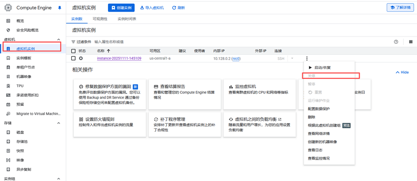This screenshot has width=417, height=181.
Task: Sort by 名称 using the arrow icon
Action: 108,51
